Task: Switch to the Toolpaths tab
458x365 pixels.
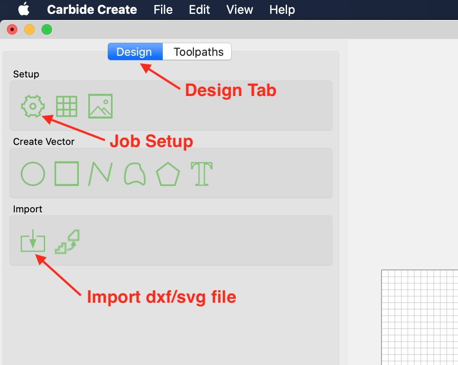Action: (198, 52)
